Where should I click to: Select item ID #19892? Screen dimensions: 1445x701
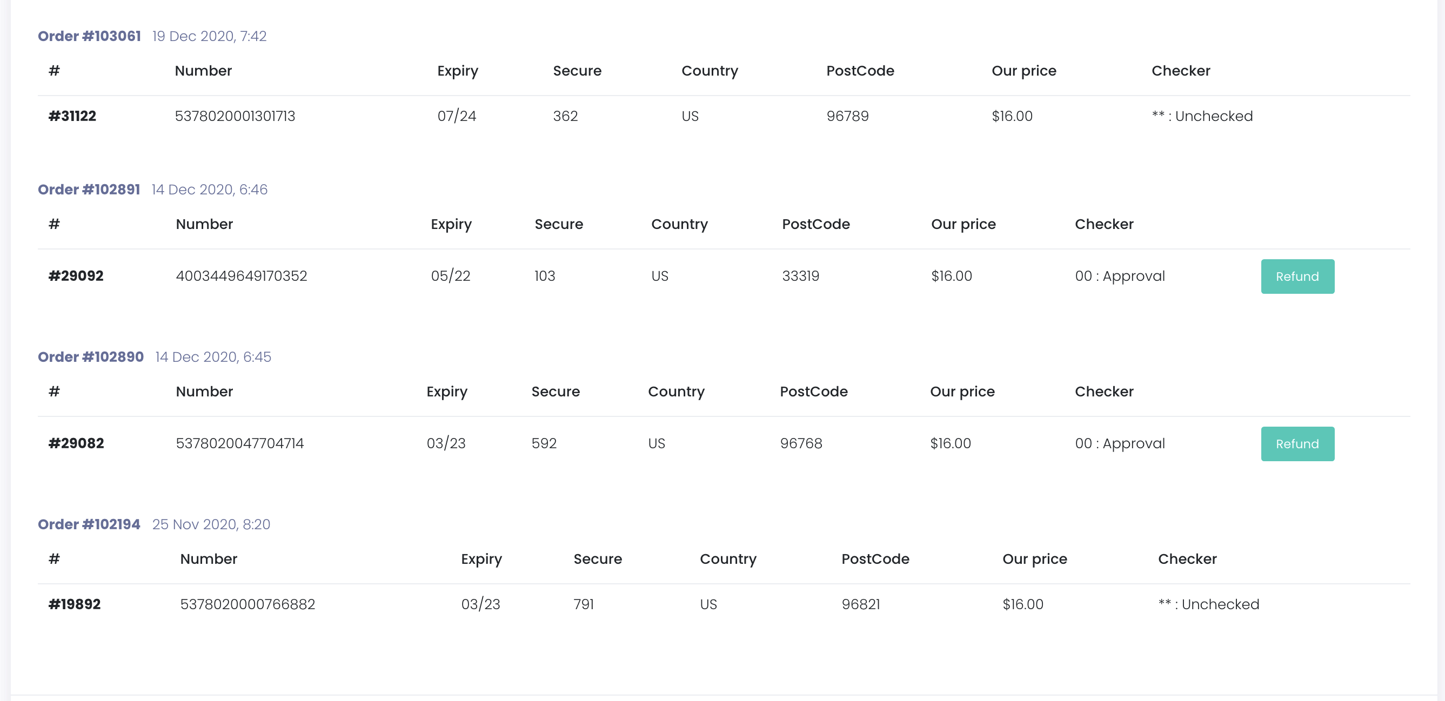(x=75, y=604)
